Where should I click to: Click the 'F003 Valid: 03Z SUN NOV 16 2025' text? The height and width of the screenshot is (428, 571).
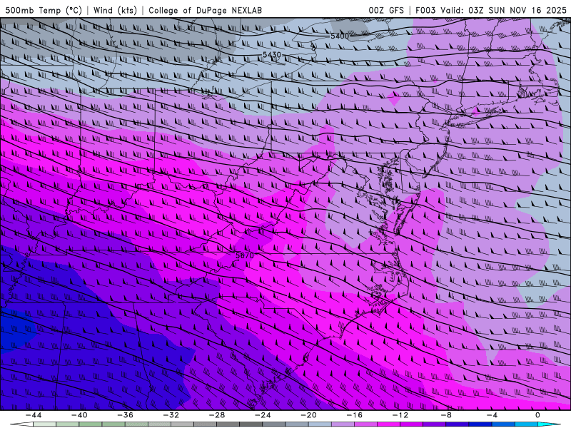491,10
